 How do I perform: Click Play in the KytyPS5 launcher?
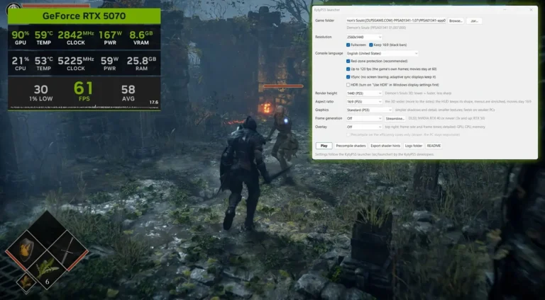324,146
